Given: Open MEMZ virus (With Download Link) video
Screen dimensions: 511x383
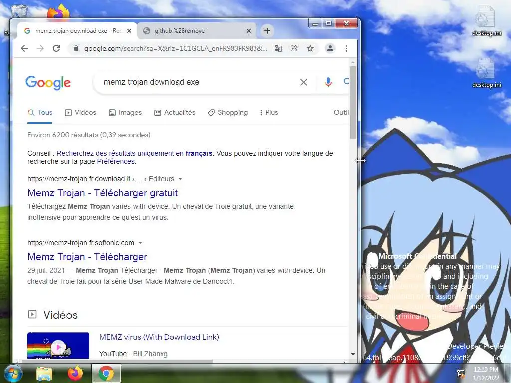Looking at the screenshot, I should point(159,337).
